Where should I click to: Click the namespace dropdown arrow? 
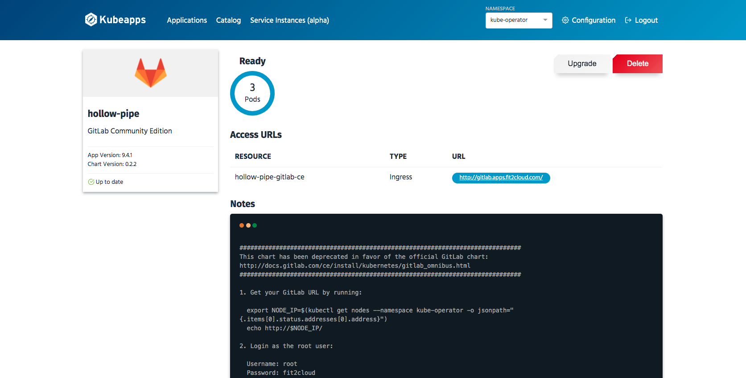[545, 20]
